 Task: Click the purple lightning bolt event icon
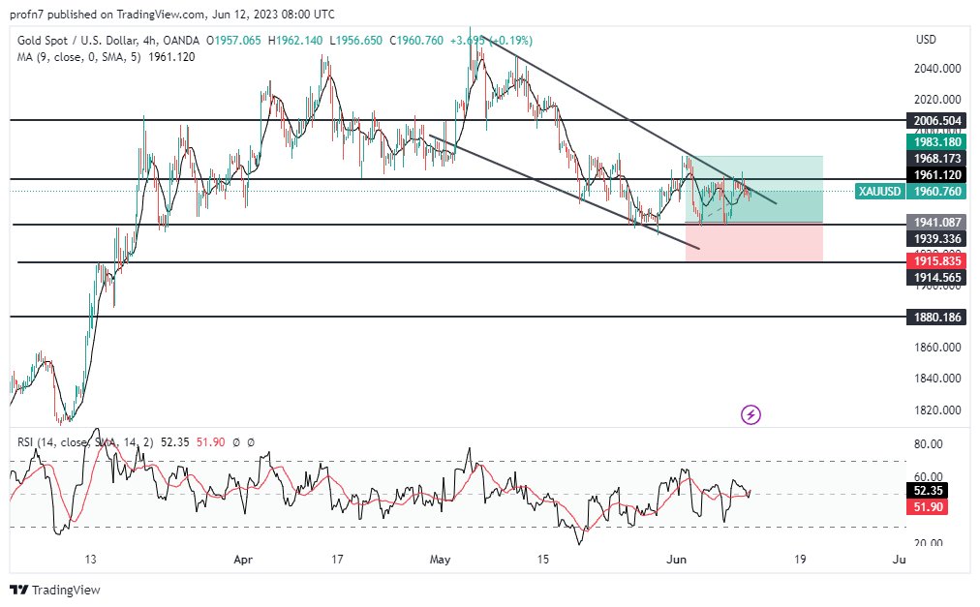750,414
